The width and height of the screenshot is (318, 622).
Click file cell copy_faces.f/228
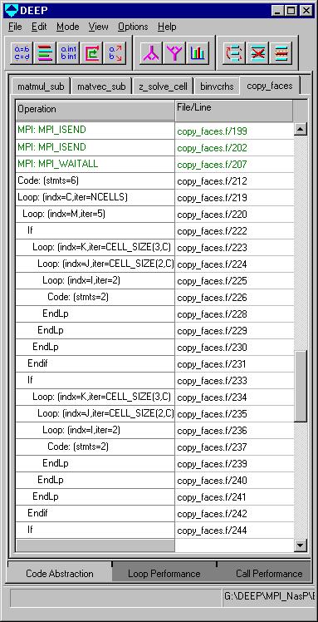[x=235, y=314]
